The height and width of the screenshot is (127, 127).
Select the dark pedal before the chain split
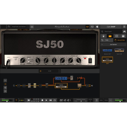click(47, 85)
